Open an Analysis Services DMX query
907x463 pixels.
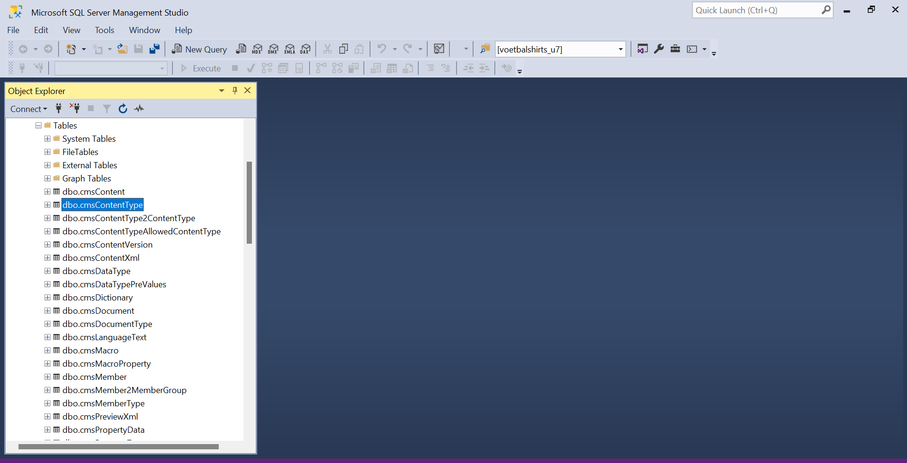(273, 49)
